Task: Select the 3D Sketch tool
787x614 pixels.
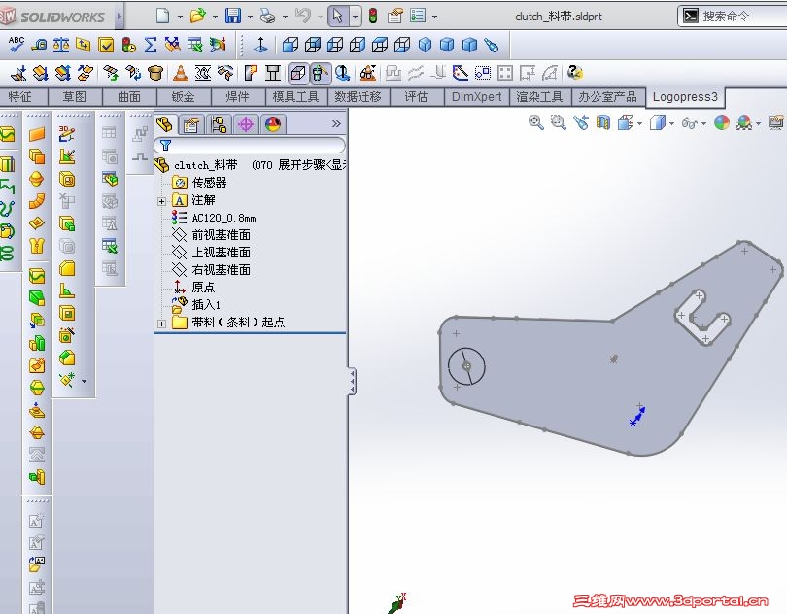Action: coord(67,133)
